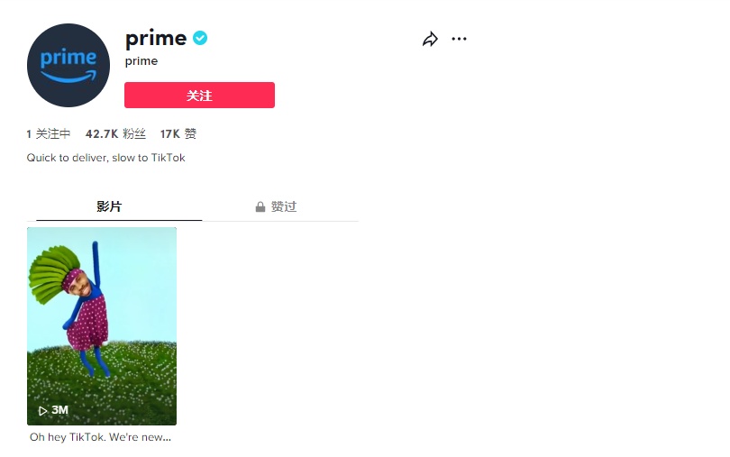Image resolution: width=730 pixels, height=457 pixels.
Task: Click the 粉丝 followers label
Action: 134,134
